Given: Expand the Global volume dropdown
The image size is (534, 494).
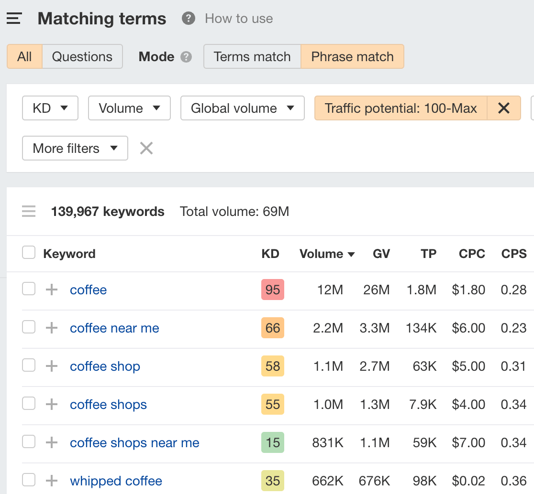Looking at the screenshot, I should [x=242, y=108].
